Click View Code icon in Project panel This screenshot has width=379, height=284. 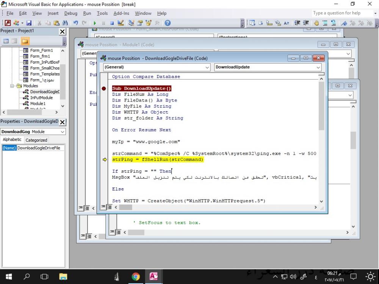coord(6,41)
